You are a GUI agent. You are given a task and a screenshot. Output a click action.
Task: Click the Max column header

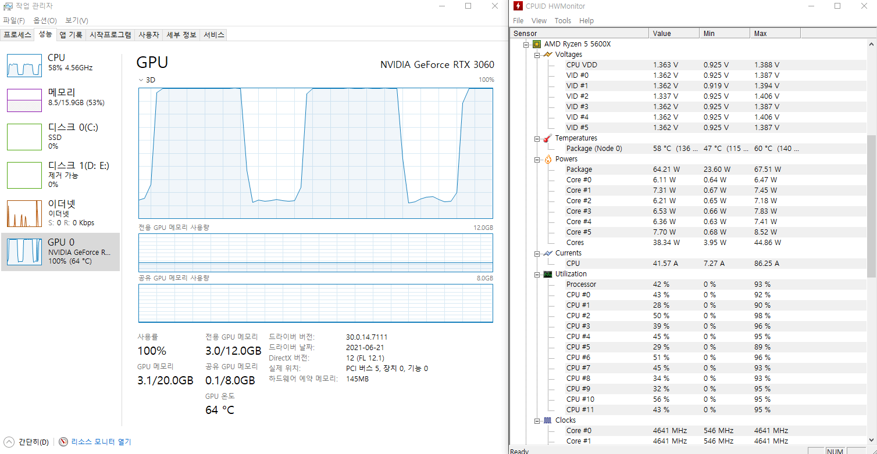pyautogui.click(x=775, y=34)
